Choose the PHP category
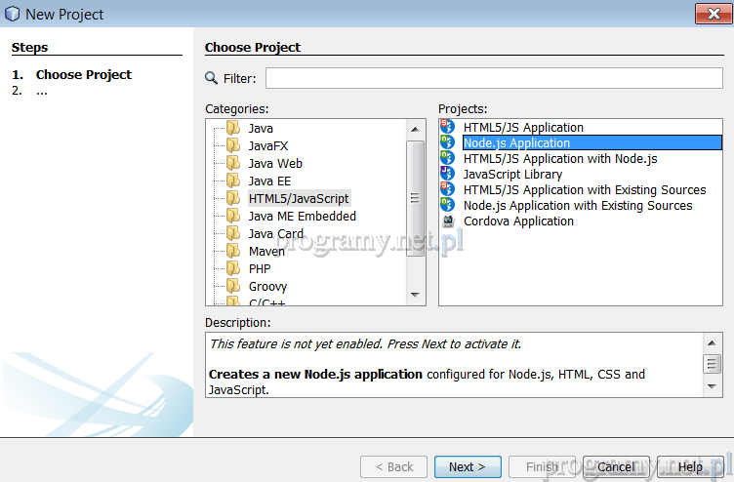 click(x=260, y=268)
